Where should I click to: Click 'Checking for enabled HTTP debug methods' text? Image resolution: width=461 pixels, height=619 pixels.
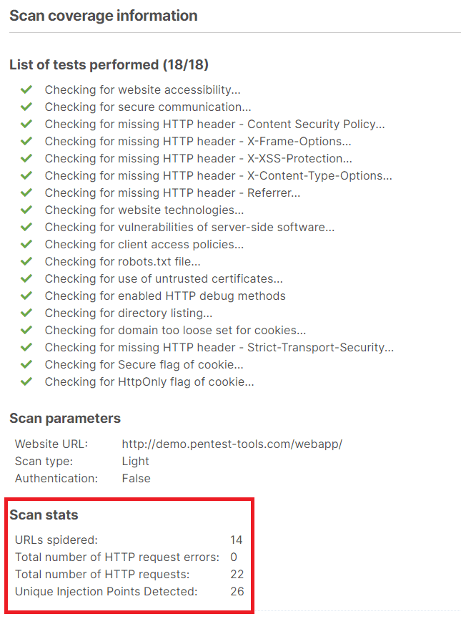[165, 296]
